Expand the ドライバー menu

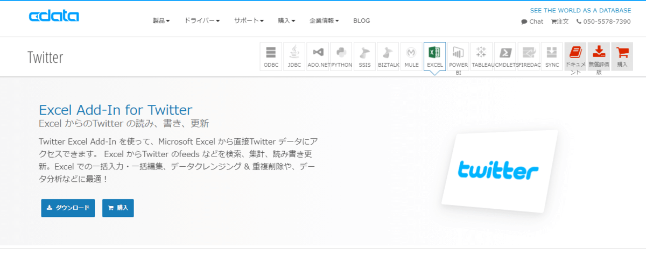202,20
